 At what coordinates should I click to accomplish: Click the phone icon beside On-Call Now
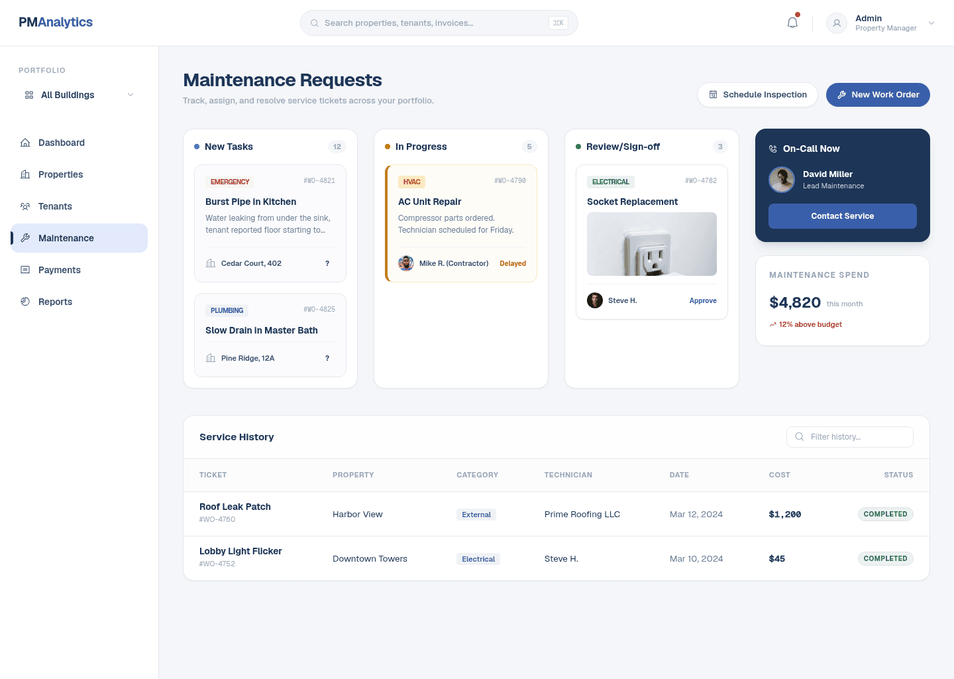pos(772,149)
